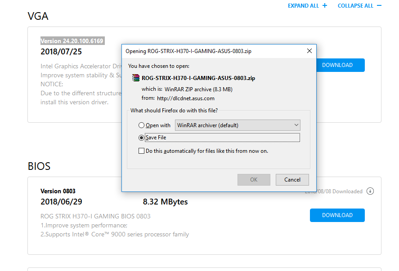Click the dialog title bar text

tap(188, 51)
